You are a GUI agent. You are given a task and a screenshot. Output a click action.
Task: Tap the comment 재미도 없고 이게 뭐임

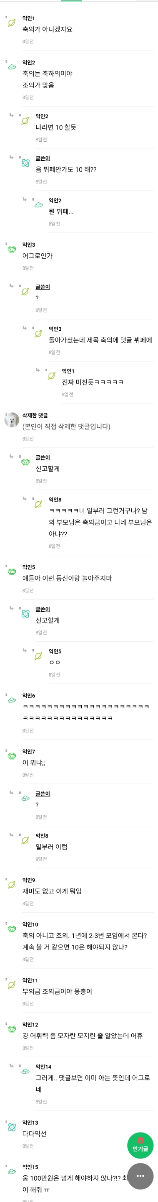(52, 891)
